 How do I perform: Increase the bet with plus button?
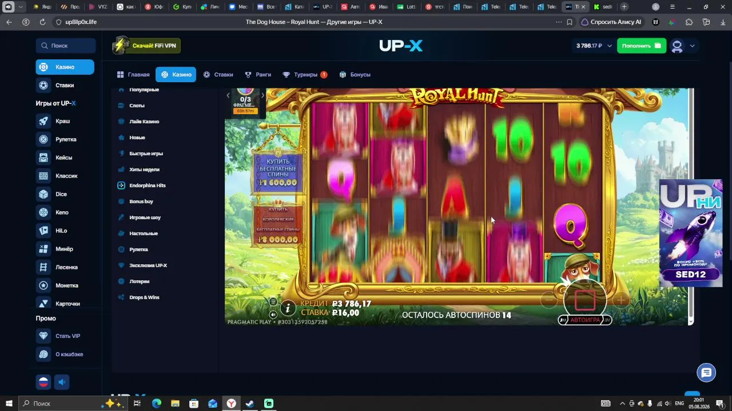click(x=621, y=300)
